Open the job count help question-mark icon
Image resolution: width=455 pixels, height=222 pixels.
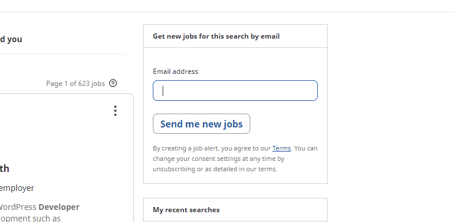click(113, 83)
